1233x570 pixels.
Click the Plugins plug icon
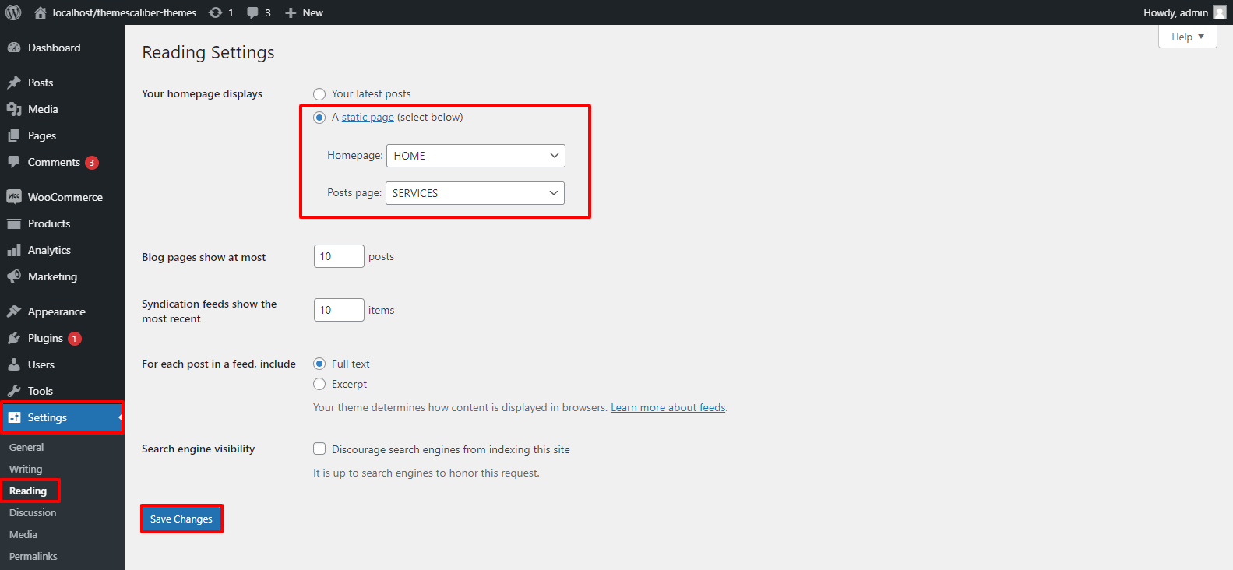pyautogui.click(x=14, y=338)
